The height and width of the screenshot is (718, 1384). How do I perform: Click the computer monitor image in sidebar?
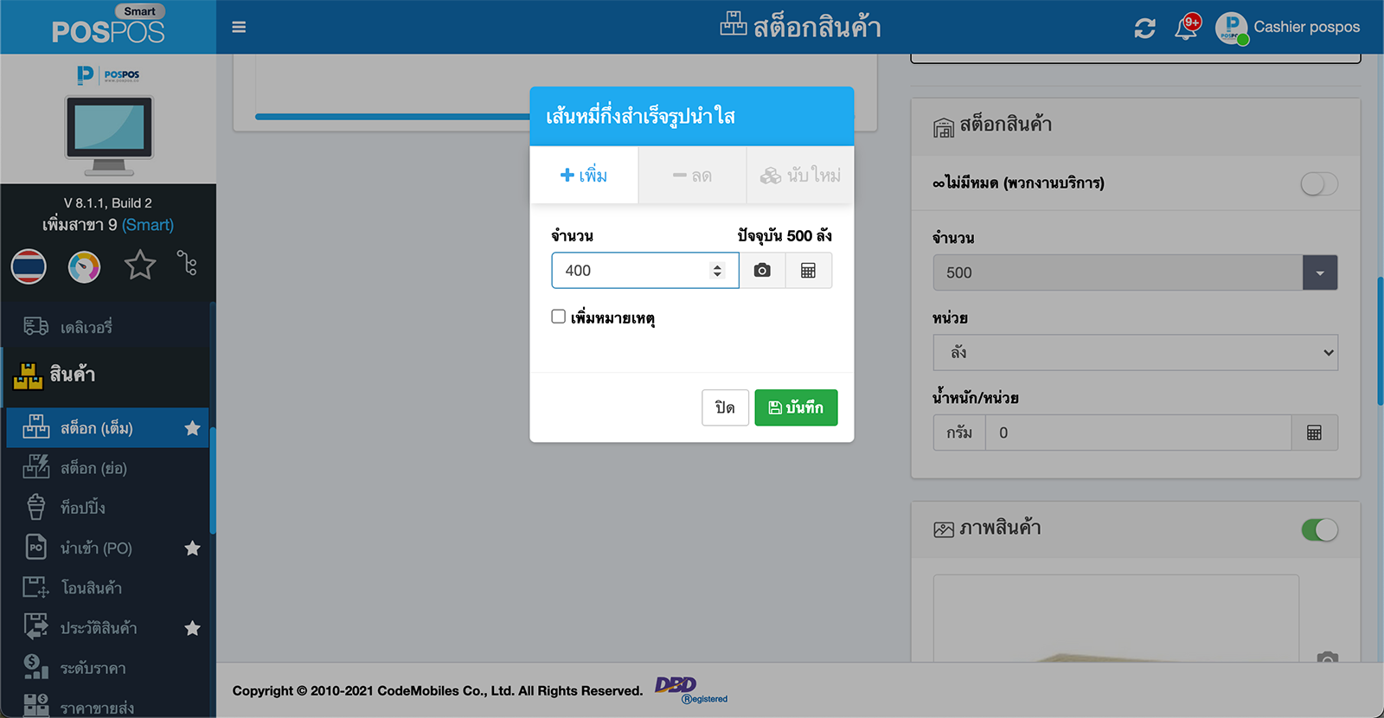point(109,135)
